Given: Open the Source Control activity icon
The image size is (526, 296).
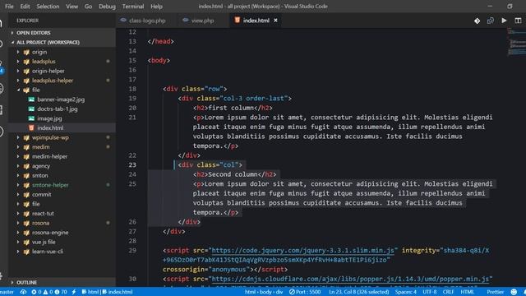Looking at the screenshot, I should (2, 67).
